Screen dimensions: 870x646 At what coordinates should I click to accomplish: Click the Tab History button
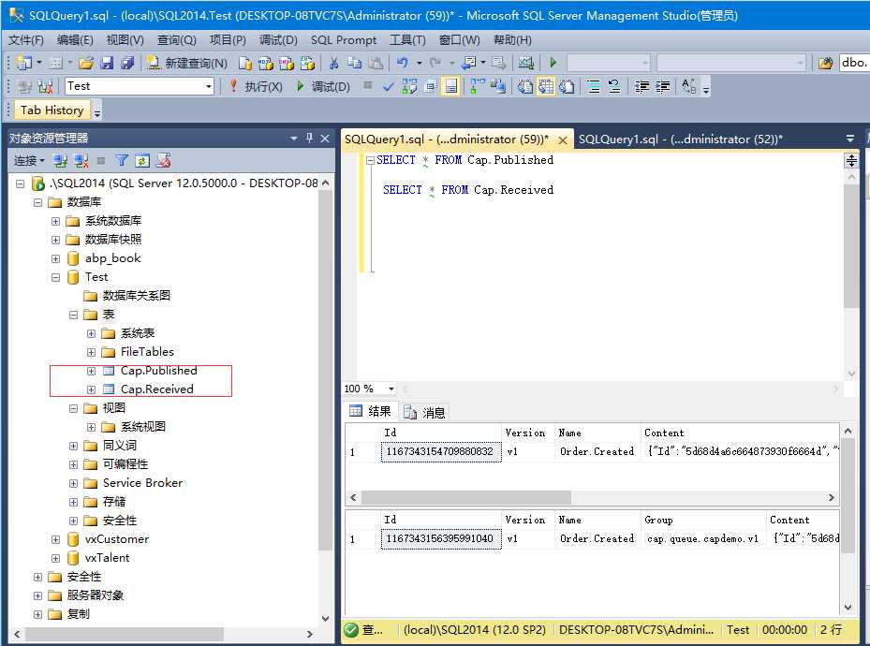pyautogui.click(x=52, y=110)
